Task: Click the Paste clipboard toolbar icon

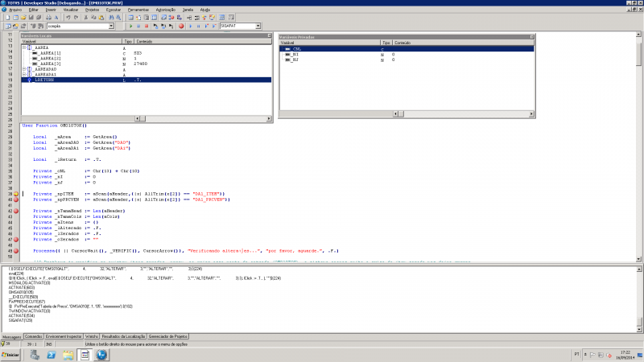Action: click(101, 18)
